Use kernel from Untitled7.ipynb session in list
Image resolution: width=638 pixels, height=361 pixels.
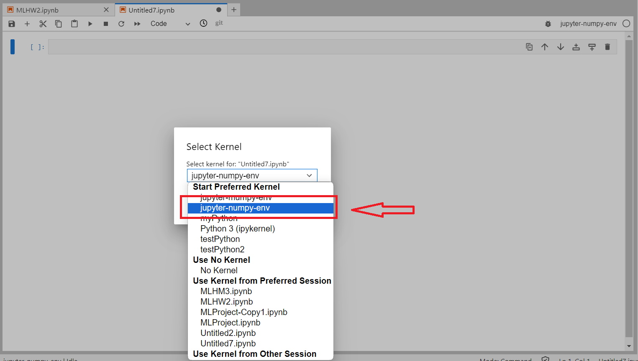point(261,343)
